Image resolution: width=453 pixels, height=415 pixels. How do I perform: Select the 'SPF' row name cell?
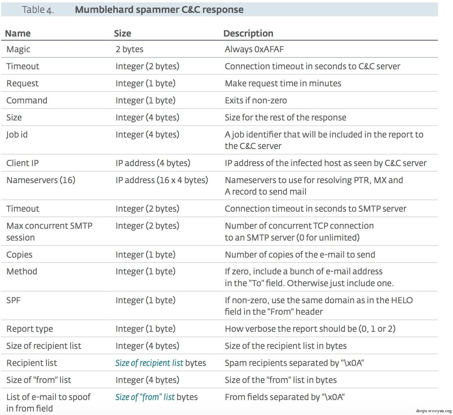[x=13, y=300]
